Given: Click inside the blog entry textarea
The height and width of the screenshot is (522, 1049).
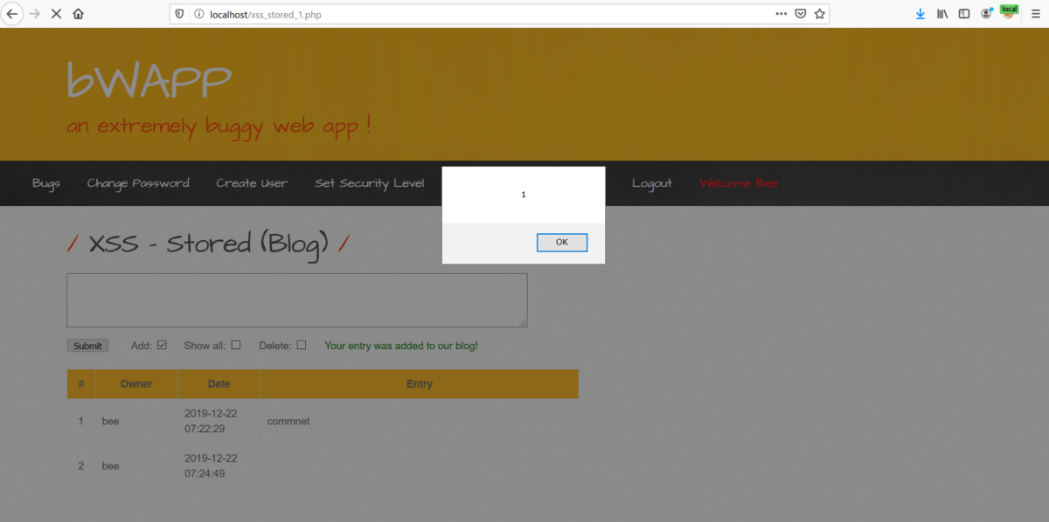Looking at the screenshot, I should [297, 300].
